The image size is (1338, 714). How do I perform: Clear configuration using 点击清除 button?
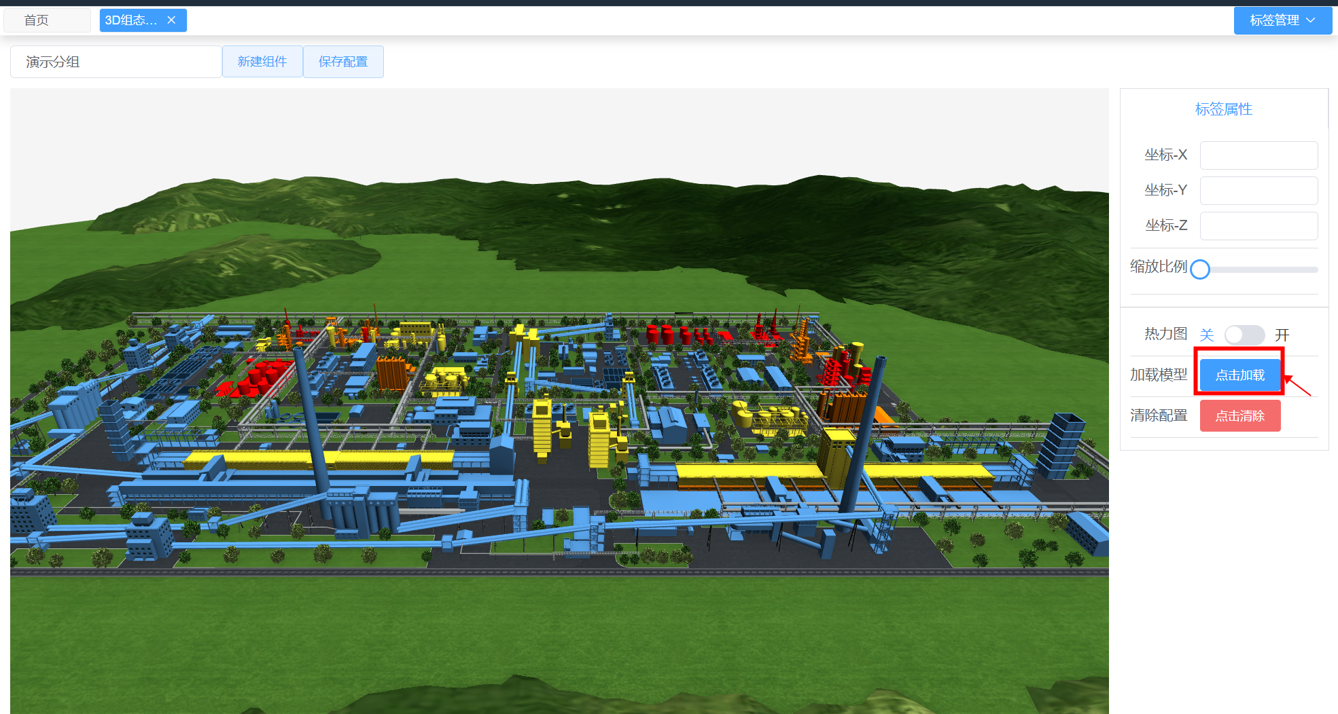[1239, 415]
